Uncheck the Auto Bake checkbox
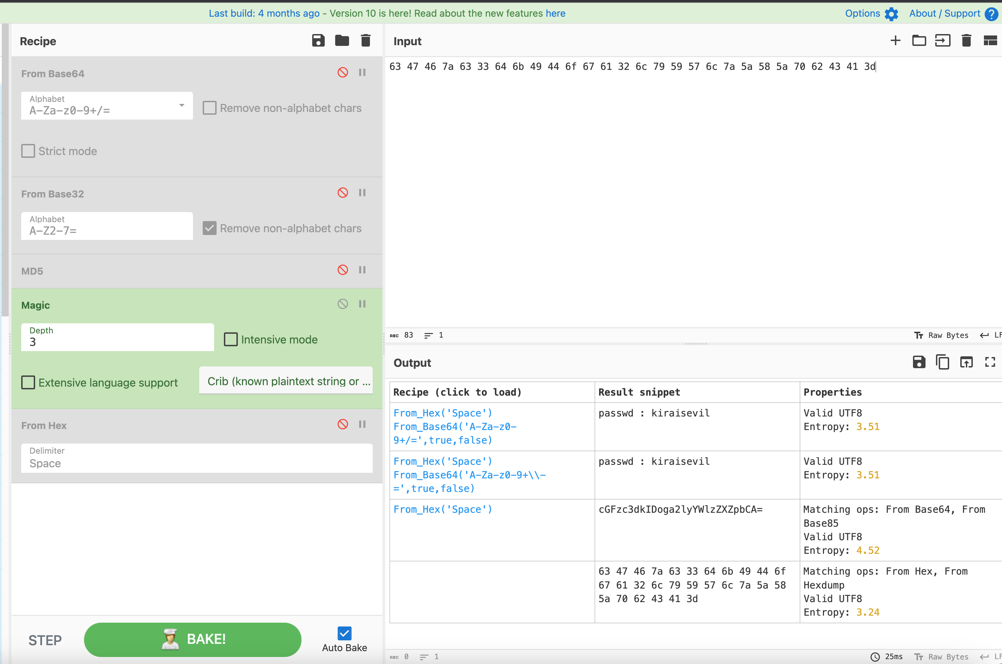 344,633
